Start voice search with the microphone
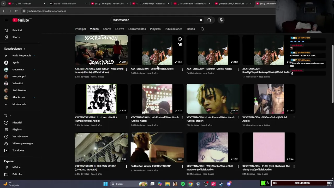 point(221,20)
